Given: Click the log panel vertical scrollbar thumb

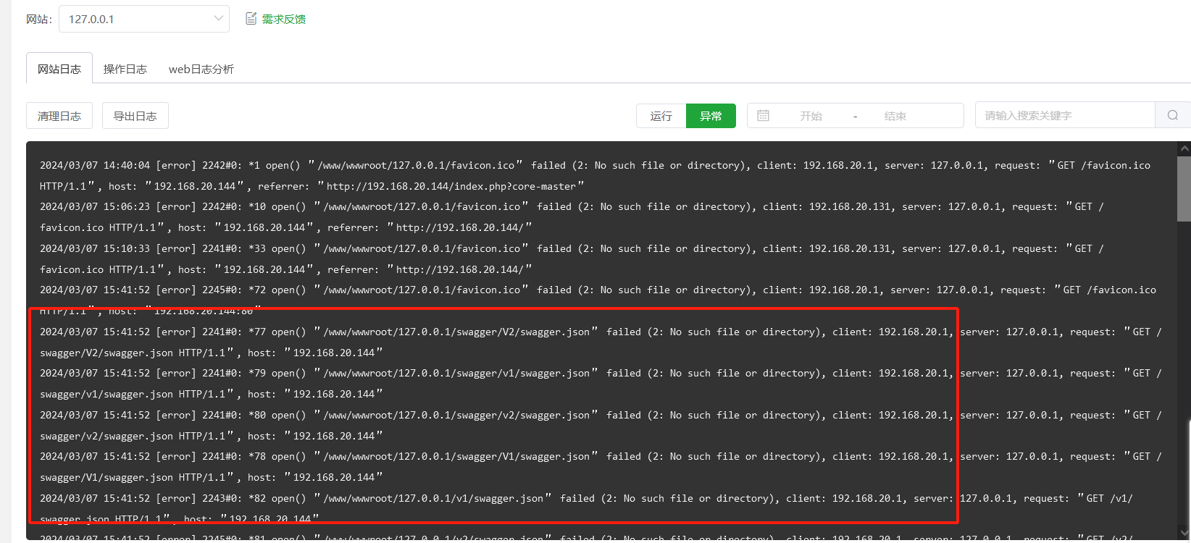Looking at the screenshot, I should pos(1184,188).
